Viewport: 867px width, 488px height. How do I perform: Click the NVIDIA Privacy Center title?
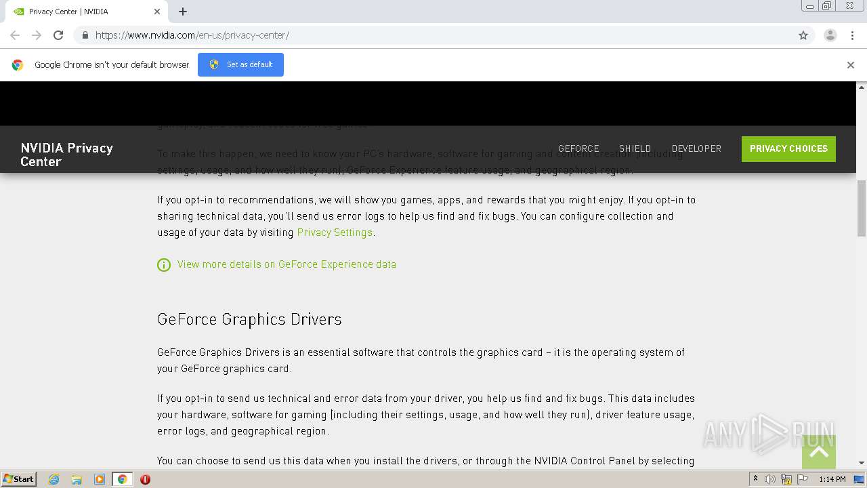click(66, 155)
